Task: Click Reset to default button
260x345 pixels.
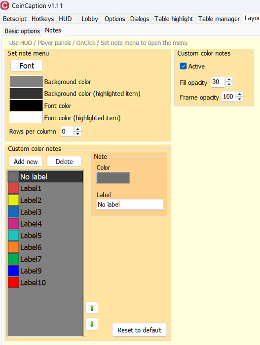Action: [139, 330]
